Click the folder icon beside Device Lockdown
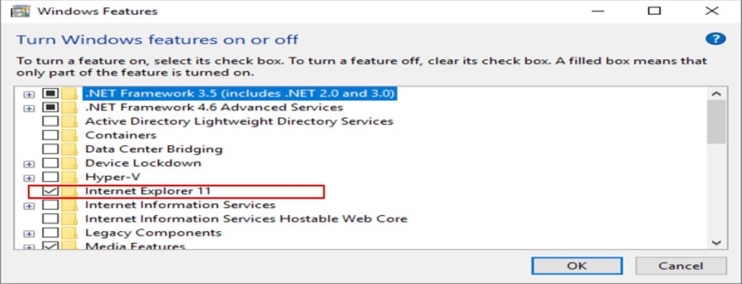This screenshot has height=284, width=742. coord(70,163)
